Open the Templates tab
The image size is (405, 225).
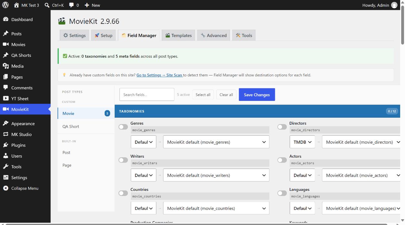[x=179, y=35]
